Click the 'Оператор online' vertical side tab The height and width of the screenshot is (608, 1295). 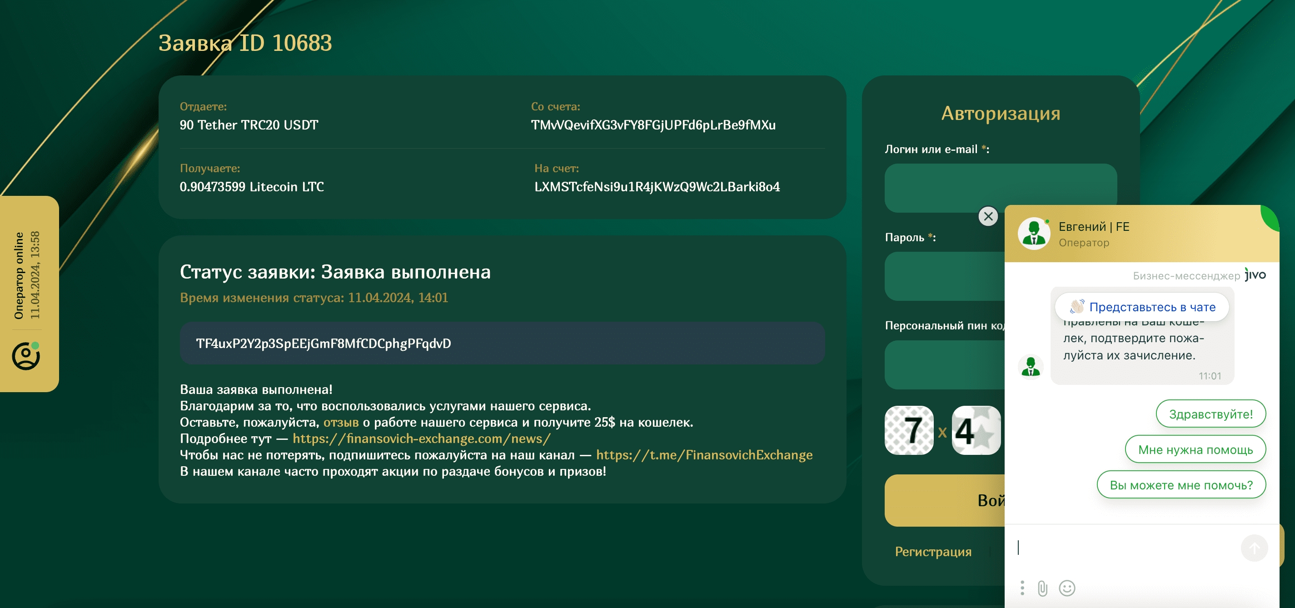click(29, 294)
